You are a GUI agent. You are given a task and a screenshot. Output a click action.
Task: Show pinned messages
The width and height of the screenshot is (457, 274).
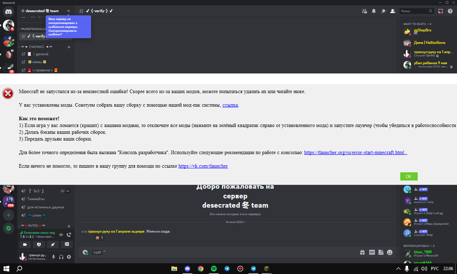point(383,11)
